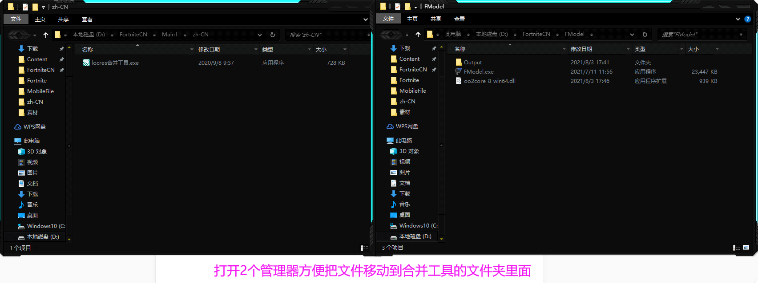Refresh the zh-CN window address bar

coord(273,35)
